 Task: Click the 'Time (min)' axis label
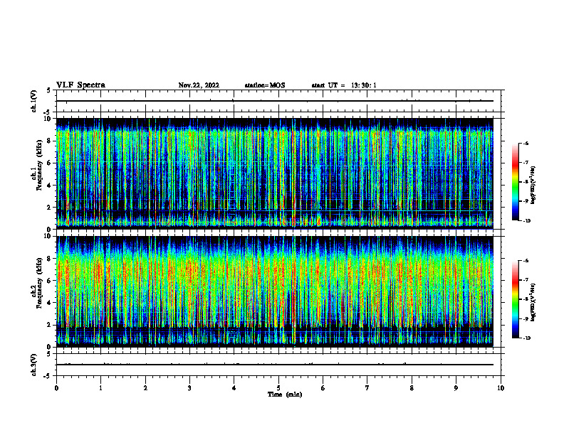coord(285,394)
